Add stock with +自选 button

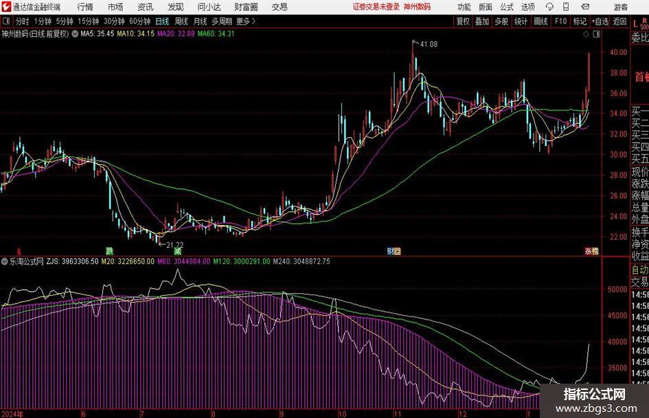tap(600, 21)
